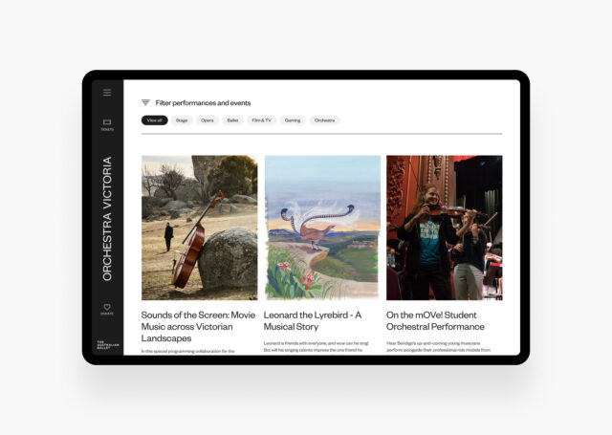Open the lyrebird illustration thumbnail
The width and height of the screenshot is (612, 435).
[322, 228]
